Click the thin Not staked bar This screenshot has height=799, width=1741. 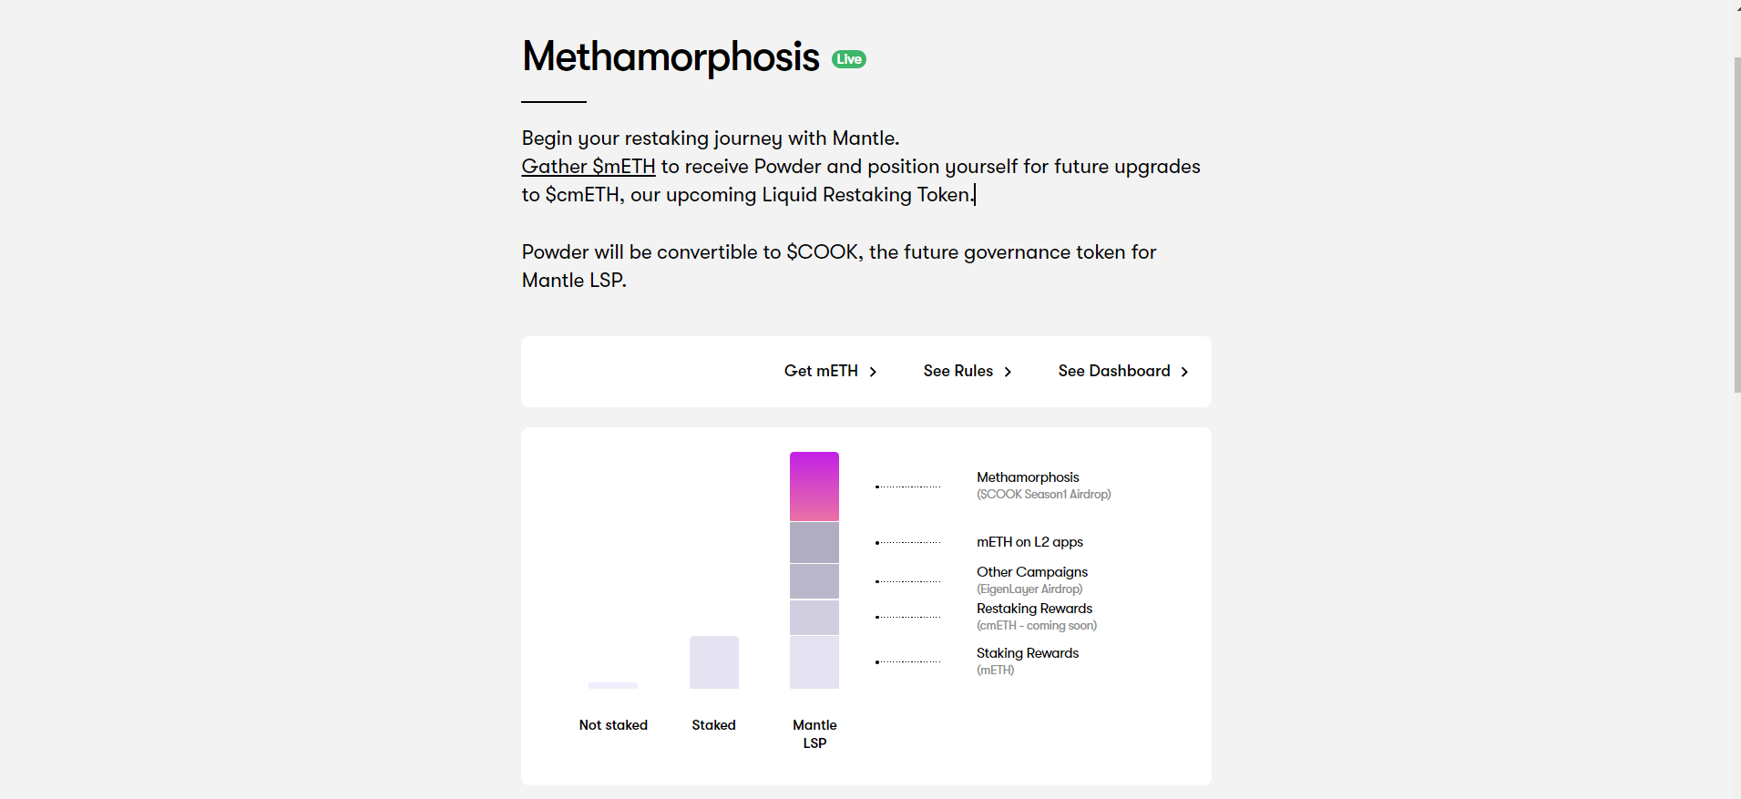(613, 685)
